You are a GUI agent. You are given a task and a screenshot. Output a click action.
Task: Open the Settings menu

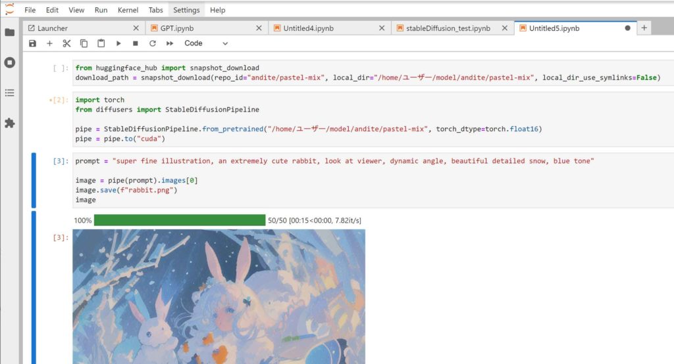pyautogui.click(x=186, y=10)
